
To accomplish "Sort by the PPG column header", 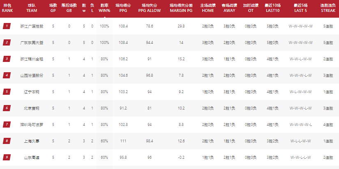I will click(123, 8).
